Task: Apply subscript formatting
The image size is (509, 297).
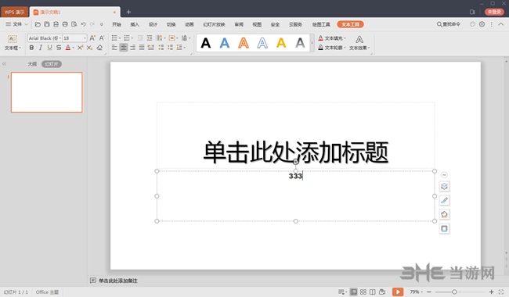Action: point(89,48)
